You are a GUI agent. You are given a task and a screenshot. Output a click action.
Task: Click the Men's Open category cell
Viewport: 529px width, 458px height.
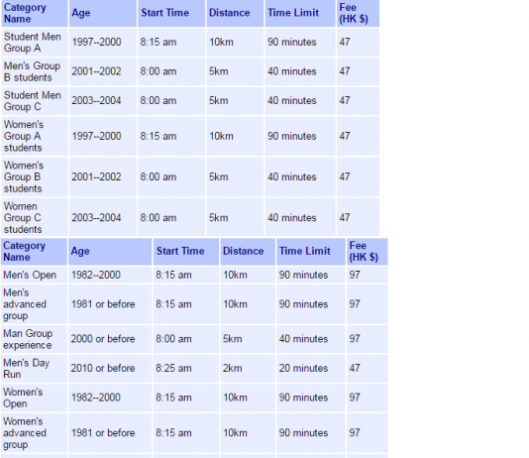tap(34, 275)
